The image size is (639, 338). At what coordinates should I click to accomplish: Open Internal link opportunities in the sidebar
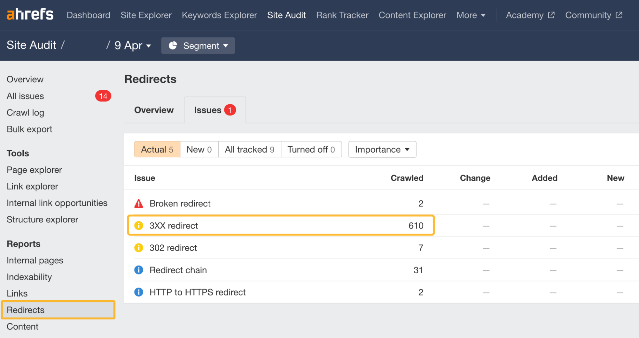pyautogui.click(x=57, y=203)
